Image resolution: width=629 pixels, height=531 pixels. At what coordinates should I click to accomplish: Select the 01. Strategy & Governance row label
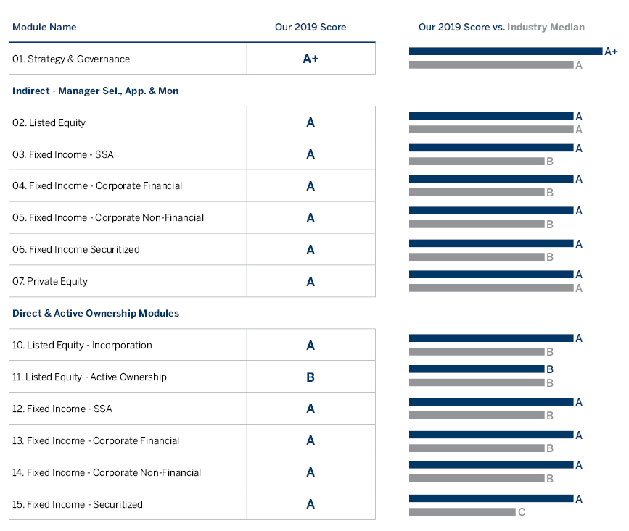point(71,59)
